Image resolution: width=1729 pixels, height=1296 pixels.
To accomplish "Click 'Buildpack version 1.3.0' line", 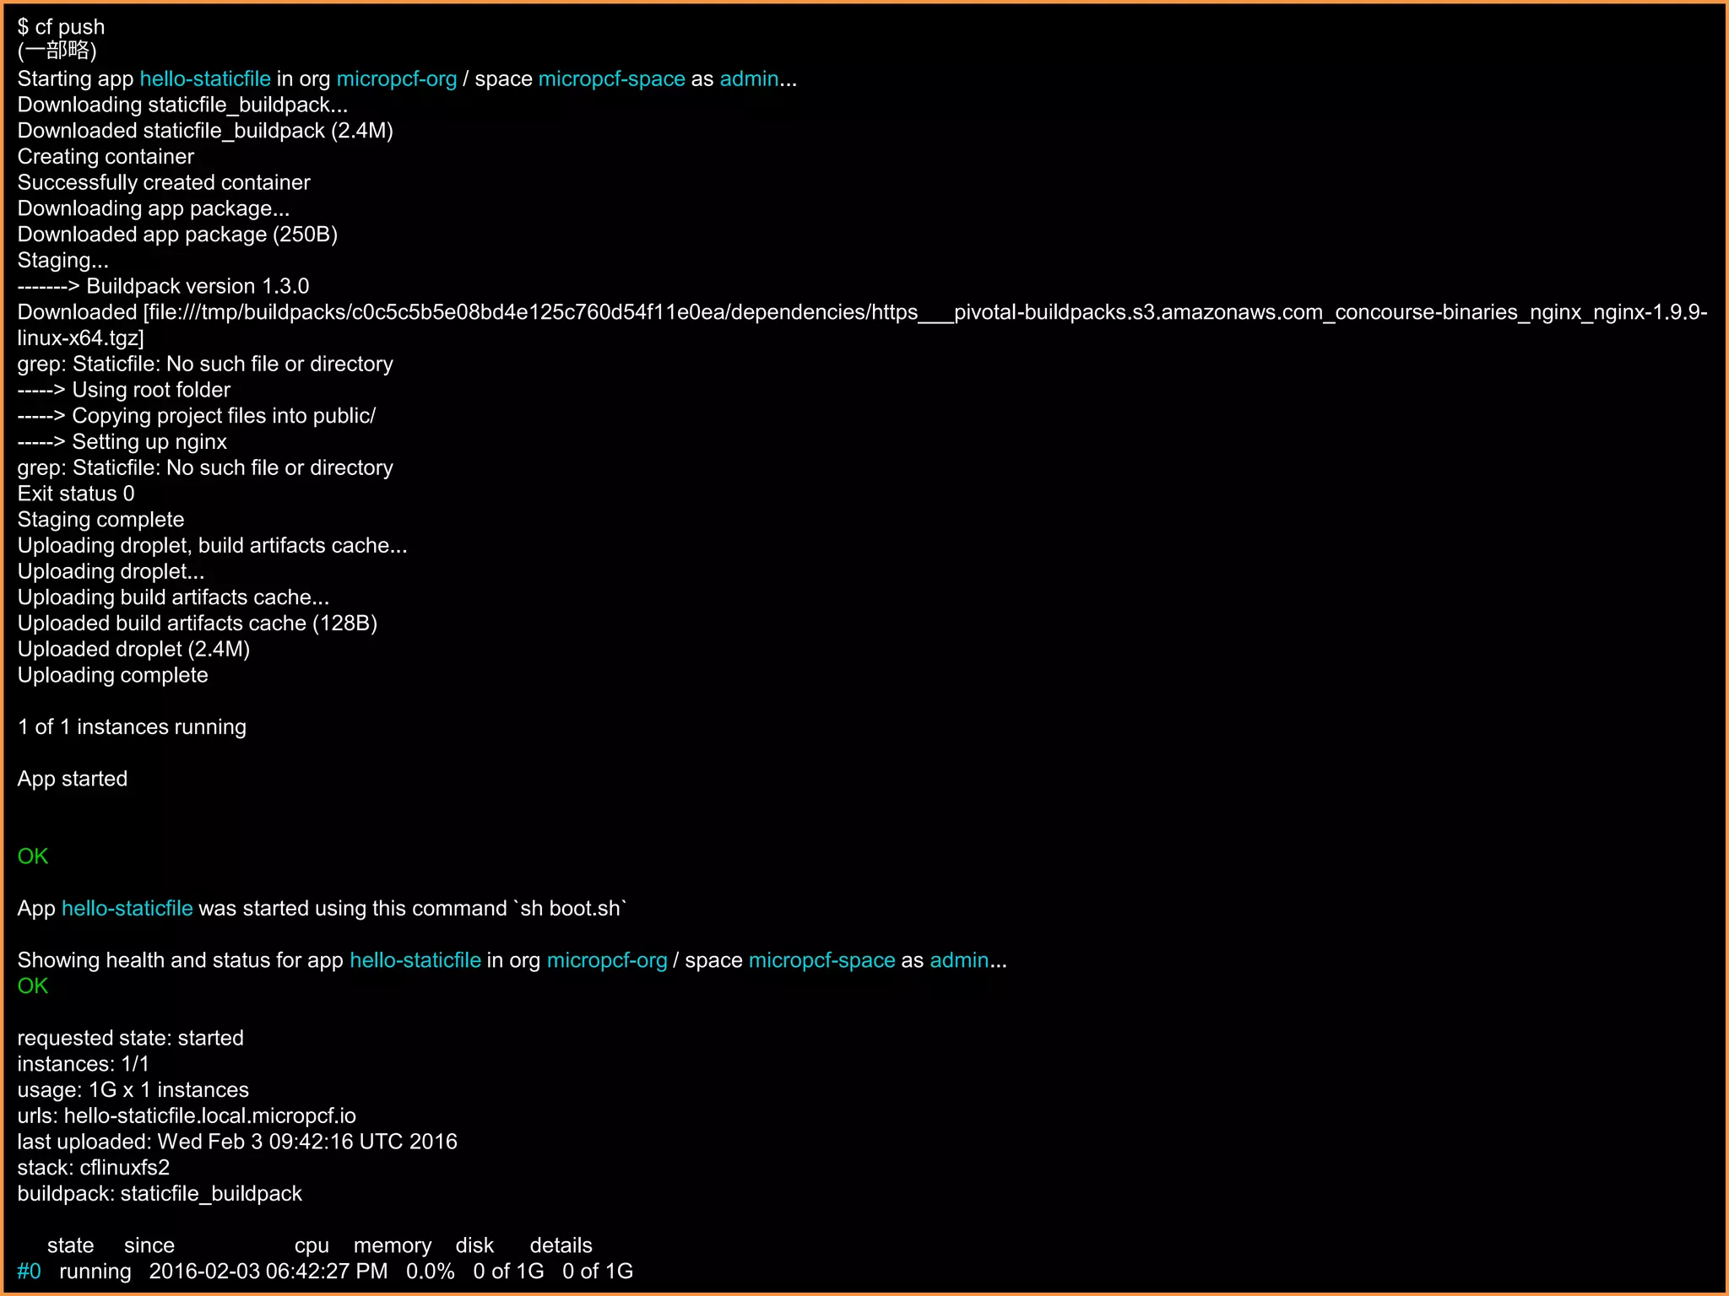I will (x=163, y=287).
